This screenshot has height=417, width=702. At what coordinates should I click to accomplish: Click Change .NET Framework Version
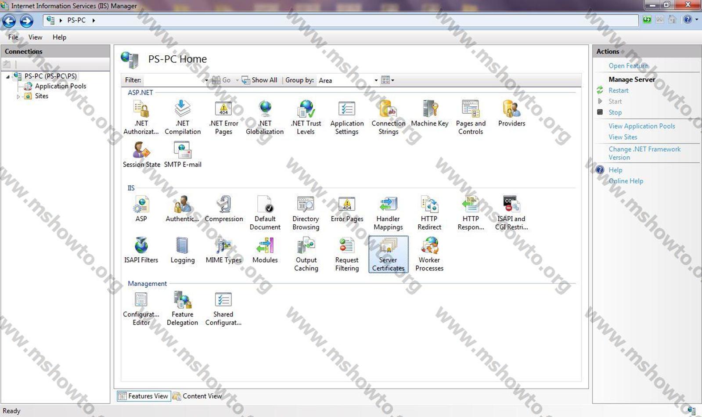(x=644, y=153)
